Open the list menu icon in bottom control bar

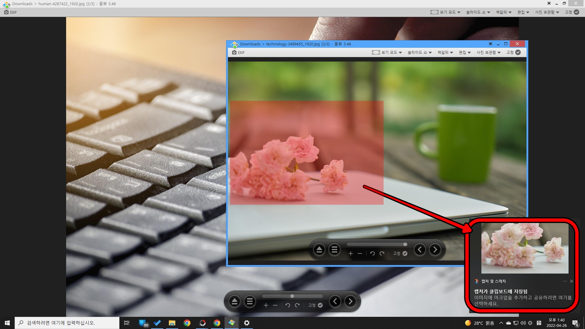coord(250,302)
